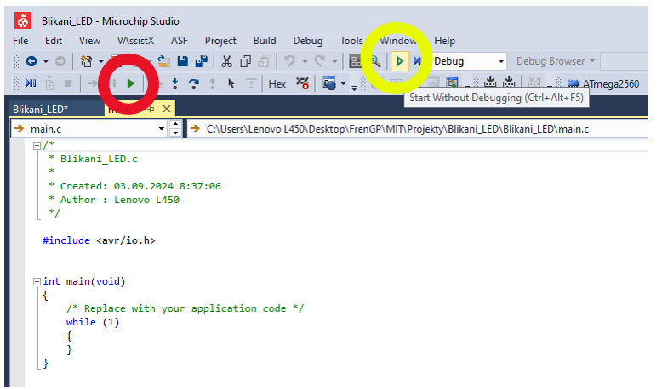Click the Microchip Studio ladybug logo
The image size is (662, 390).
[x=23, y=20]
